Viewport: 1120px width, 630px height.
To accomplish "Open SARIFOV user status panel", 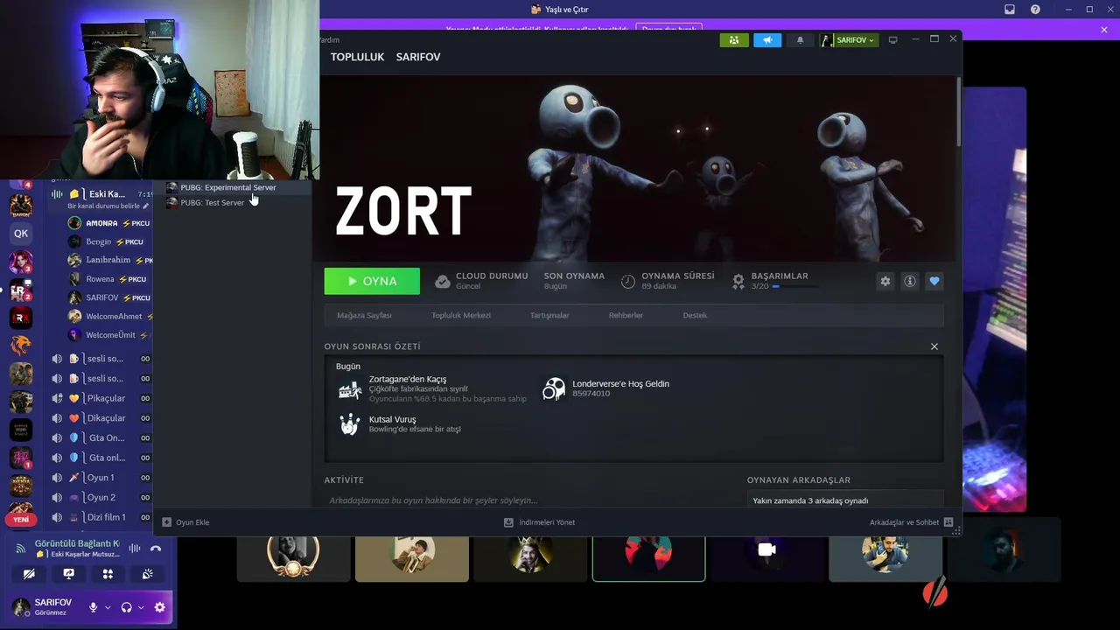I will (x=44, y=607).
